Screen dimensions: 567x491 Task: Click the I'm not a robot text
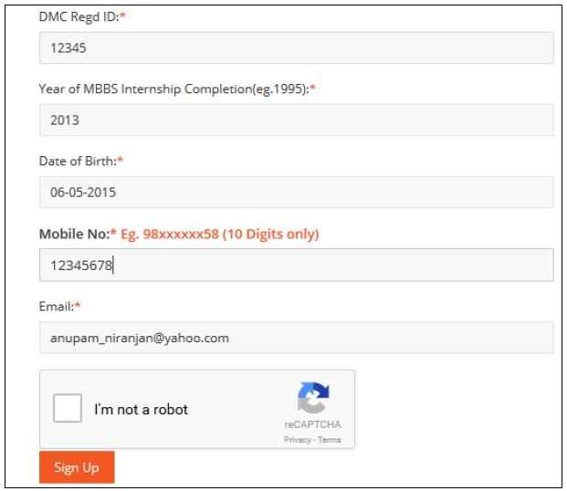tap(141, 410)
